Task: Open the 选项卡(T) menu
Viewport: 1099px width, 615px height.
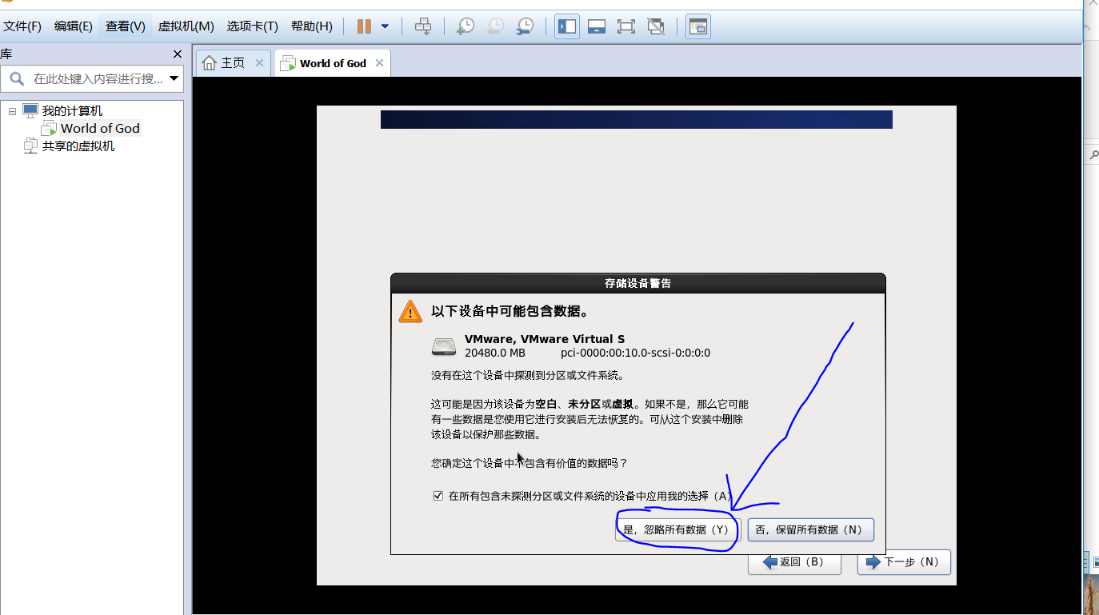Action: 252,26
